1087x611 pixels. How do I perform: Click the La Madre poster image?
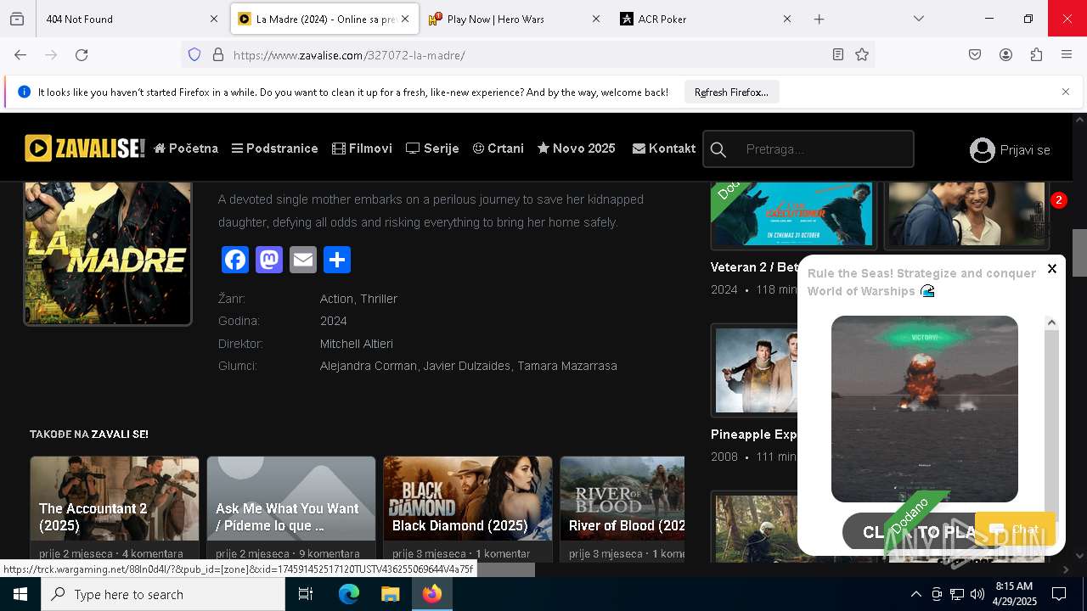point(108,252)
